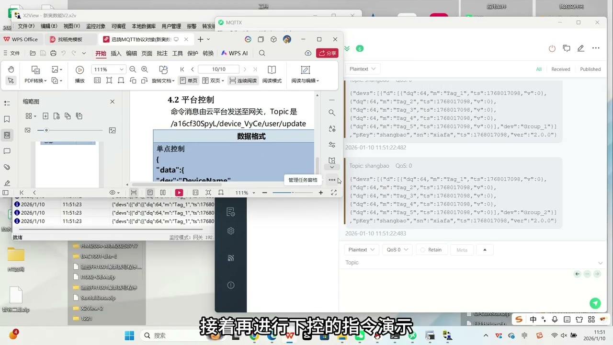Open the 找稻壳模板 tab
Viewport: 613px width, 345px height.
coord(70,39)
